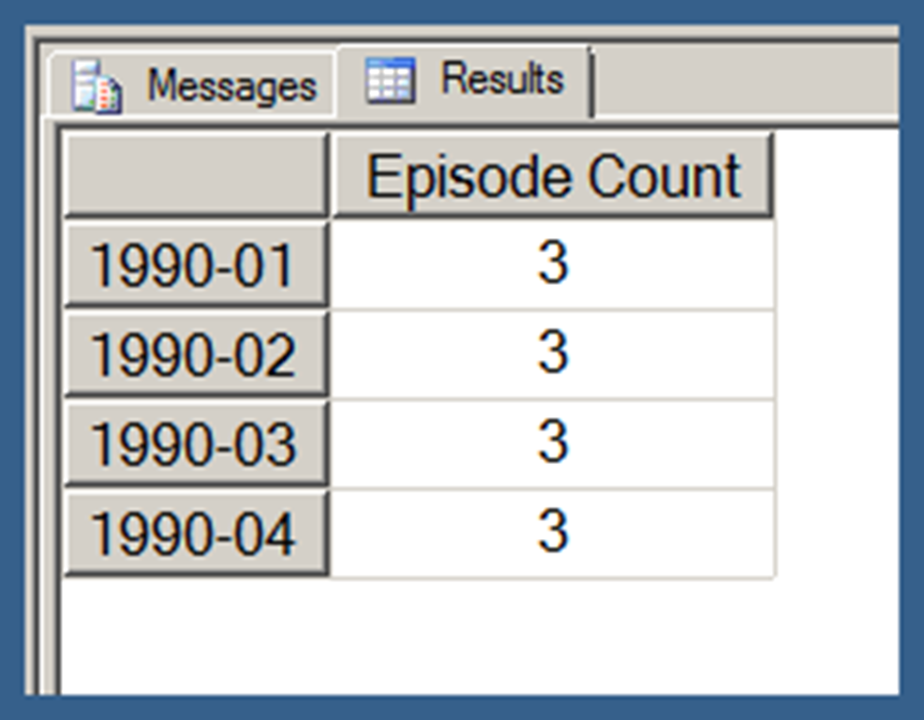
Task: Click the Episode Count value in row 1990-04
Action: click(553, 532)
